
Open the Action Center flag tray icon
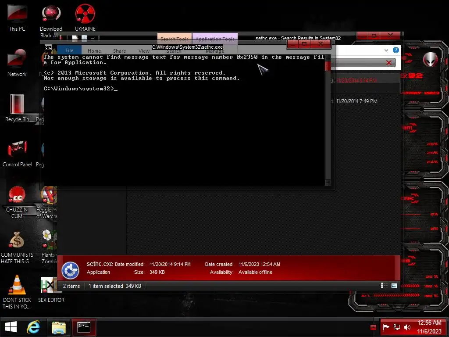[x=386, y=327]
